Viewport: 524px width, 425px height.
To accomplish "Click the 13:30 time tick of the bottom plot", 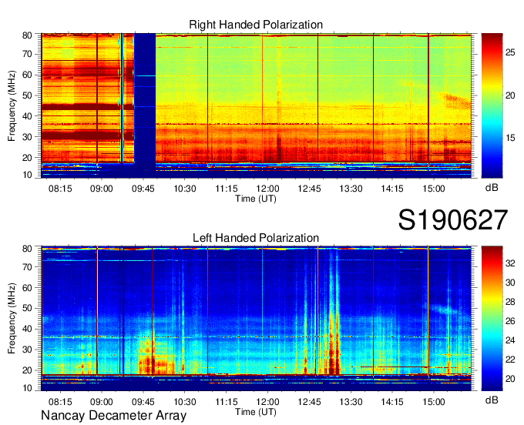I will click(x=351, y=402).
